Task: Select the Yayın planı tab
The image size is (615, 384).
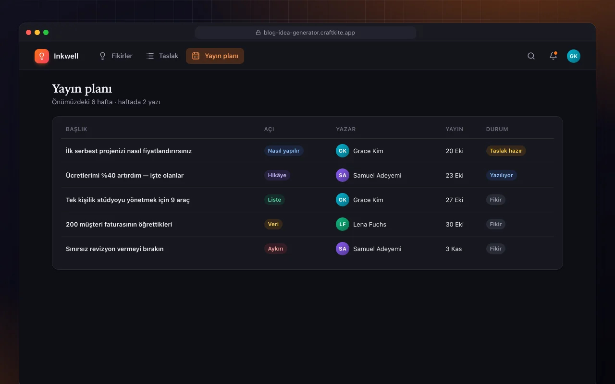Action: click(x=215, y=56)
